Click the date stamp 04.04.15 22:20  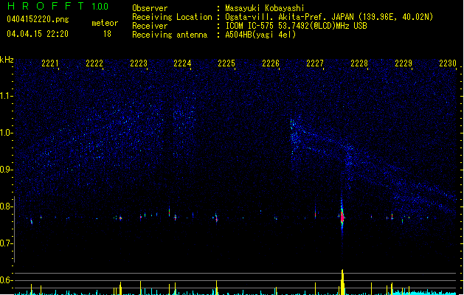coord(38,34)
